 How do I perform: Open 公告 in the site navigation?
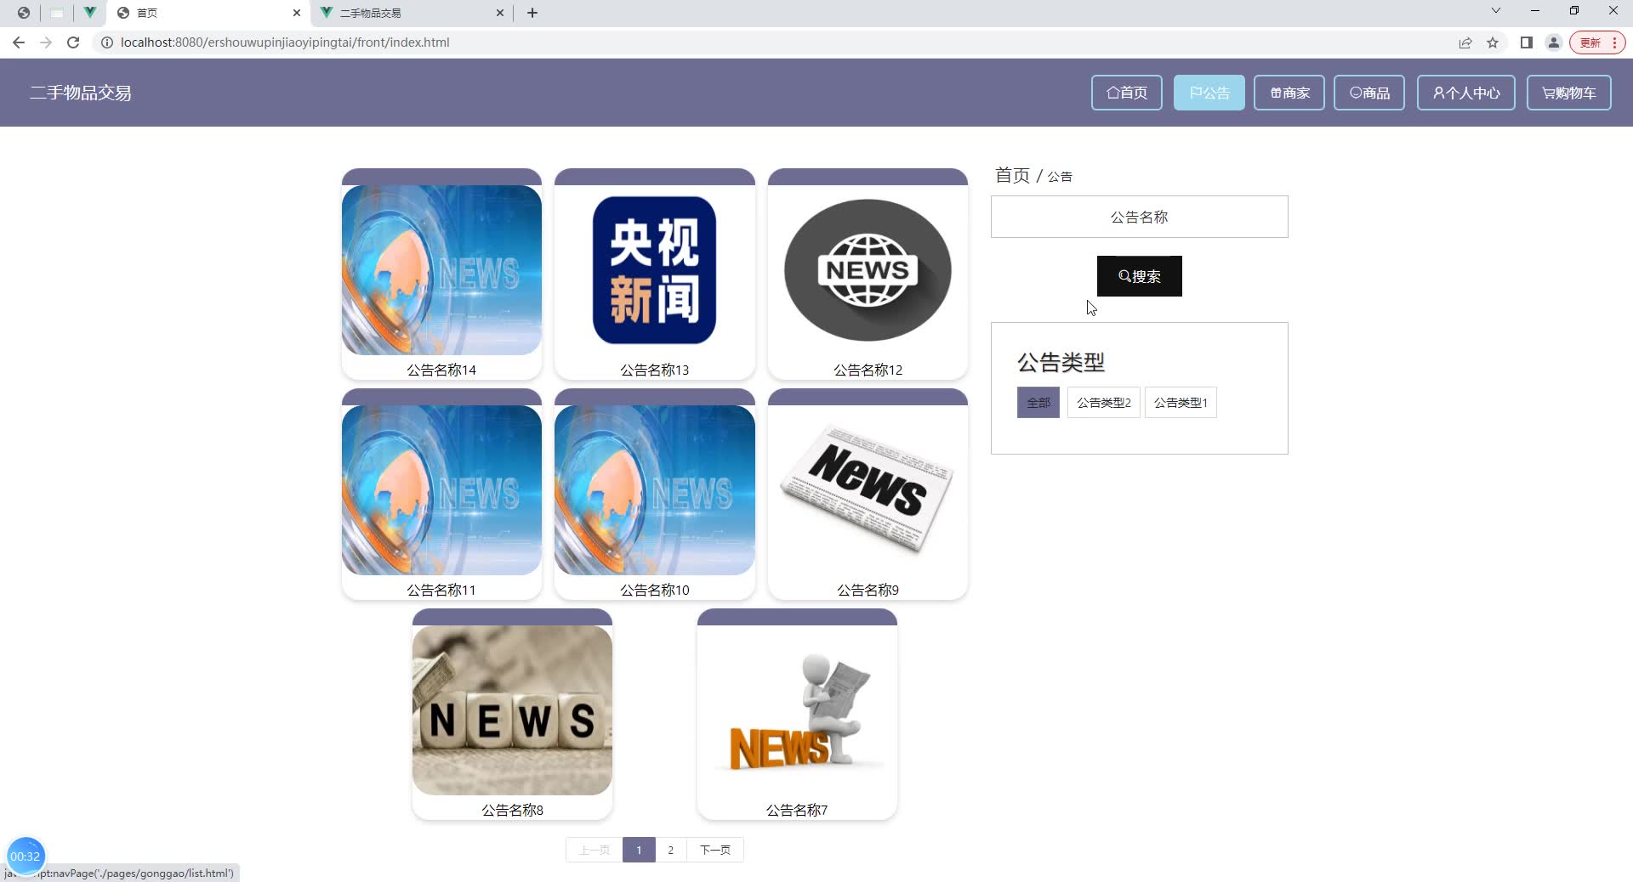point(1209,93)
